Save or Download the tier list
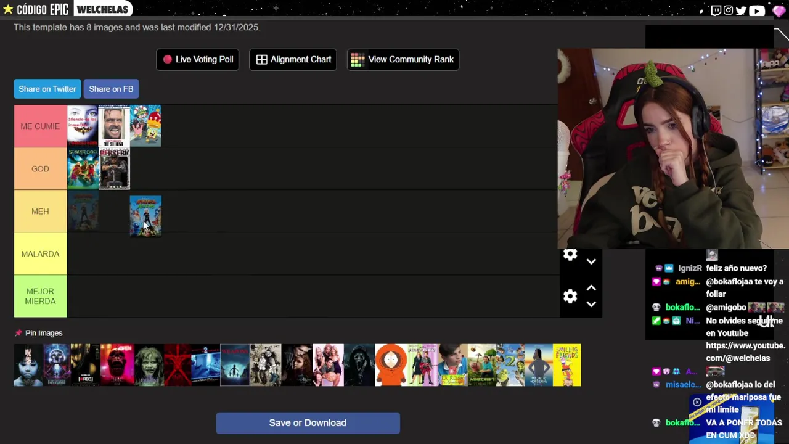Viewport: 789px width, 444px height. 308,423
